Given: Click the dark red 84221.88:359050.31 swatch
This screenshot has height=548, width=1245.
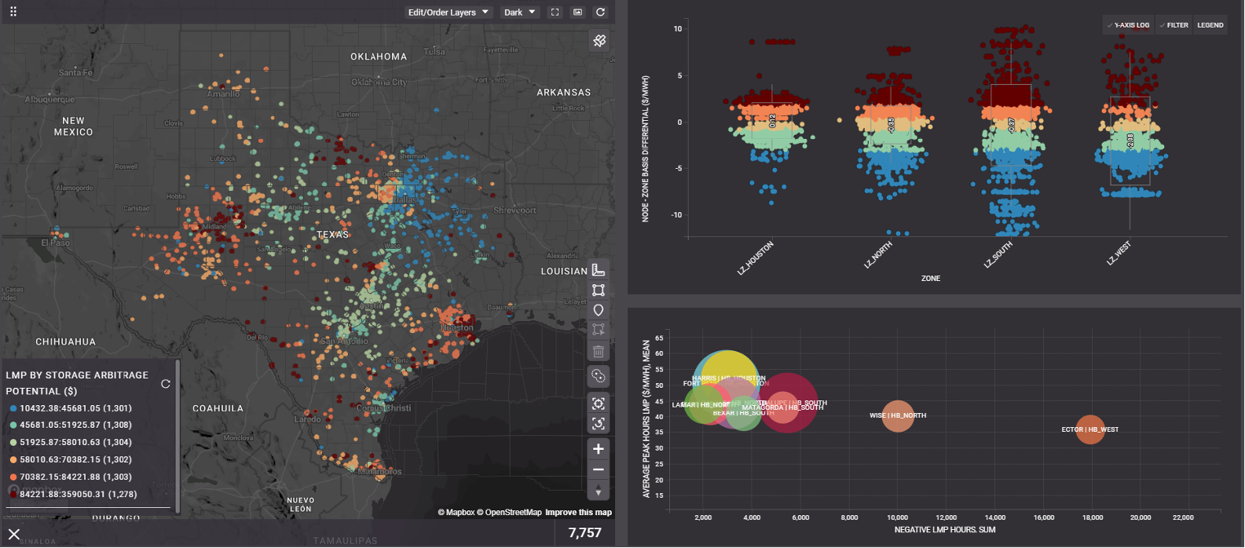Looking at the screenshot, I should pos(14,495).
